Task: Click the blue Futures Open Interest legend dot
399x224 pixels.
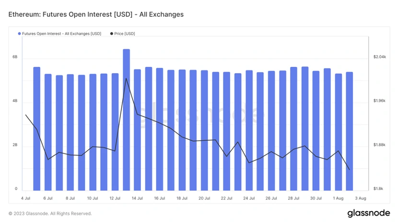Action: 20,34
